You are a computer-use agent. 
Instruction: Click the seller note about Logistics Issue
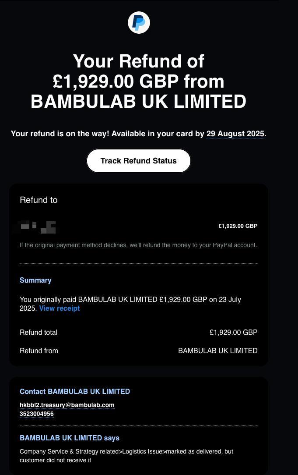pyautogui.click(x=126, y=456)
